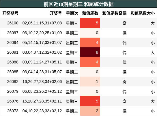
Task: Click 小 in row 26085
Action: (153, 72)
